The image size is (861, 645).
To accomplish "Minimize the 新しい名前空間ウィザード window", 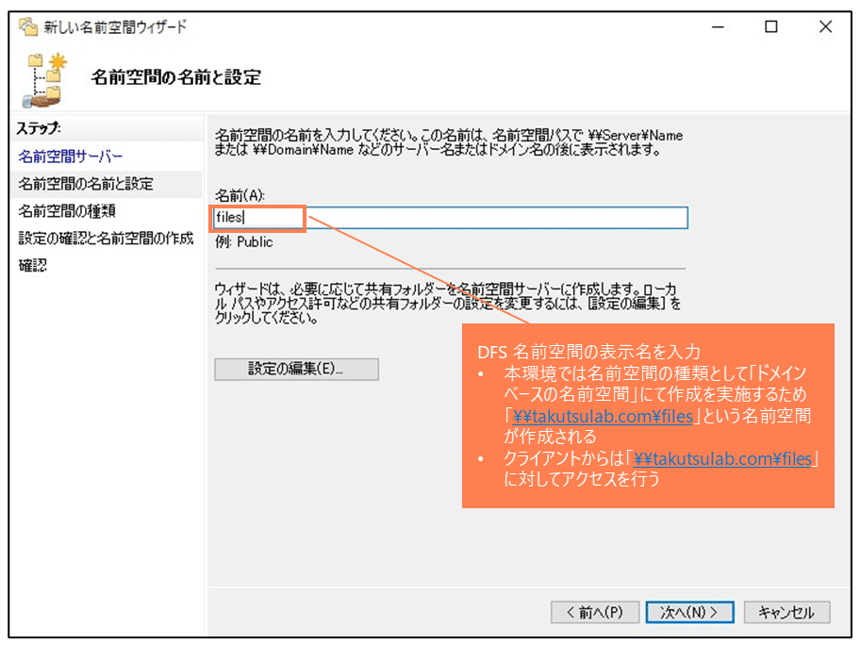I will click(718, 27).
